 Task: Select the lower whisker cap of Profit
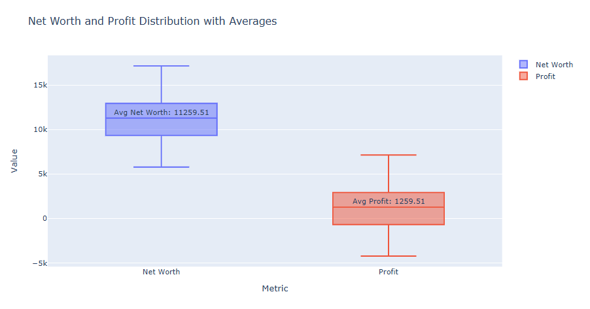coord(389,256)
